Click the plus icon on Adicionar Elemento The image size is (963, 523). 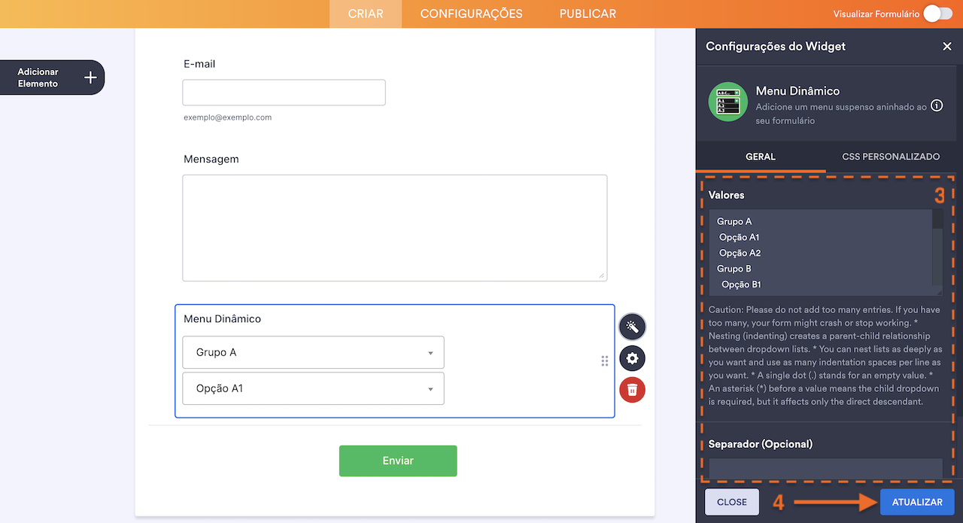pyautogui.click(x=89, y=77)
